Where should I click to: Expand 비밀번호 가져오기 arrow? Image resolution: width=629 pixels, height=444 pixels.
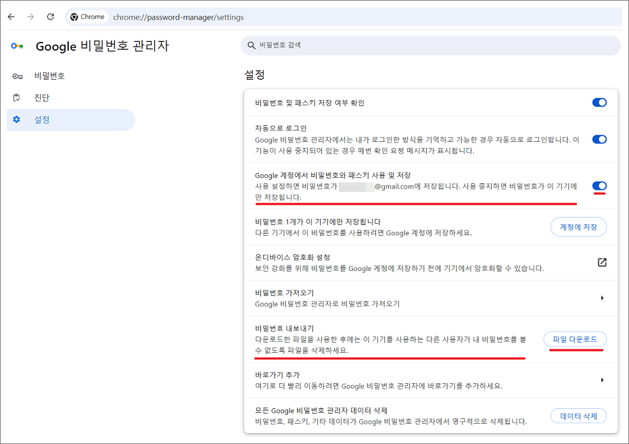click(x=602, y=298)
